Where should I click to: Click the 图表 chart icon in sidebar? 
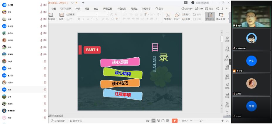[x=227, y=77]
